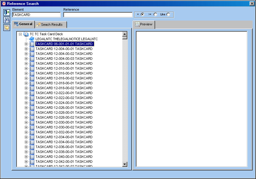Open the Preview tab
The width and height of the screenshot is (256, 179).
144,25
